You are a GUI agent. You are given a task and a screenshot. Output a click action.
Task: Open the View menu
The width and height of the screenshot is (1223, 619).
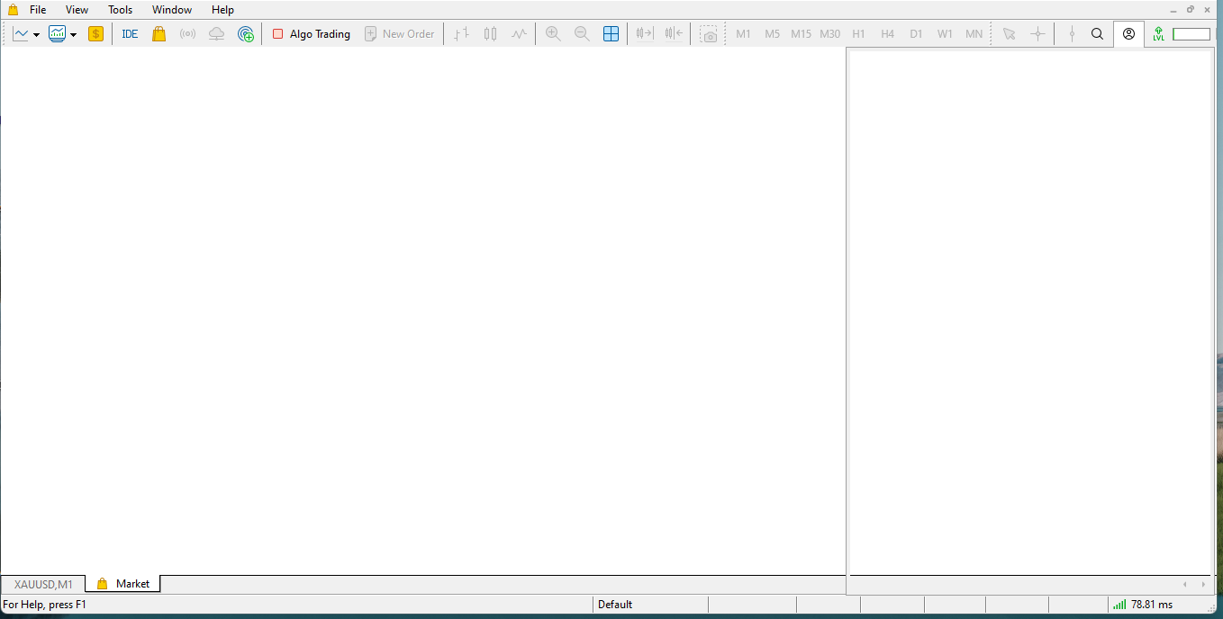point(77,10)
